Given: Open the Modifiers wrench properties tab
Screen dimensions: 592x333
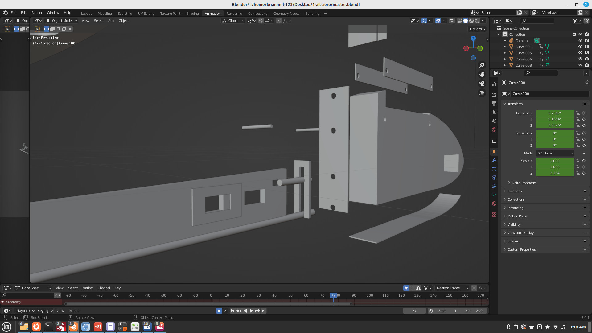Looking at the screenshot, I should tap(494, 160).
